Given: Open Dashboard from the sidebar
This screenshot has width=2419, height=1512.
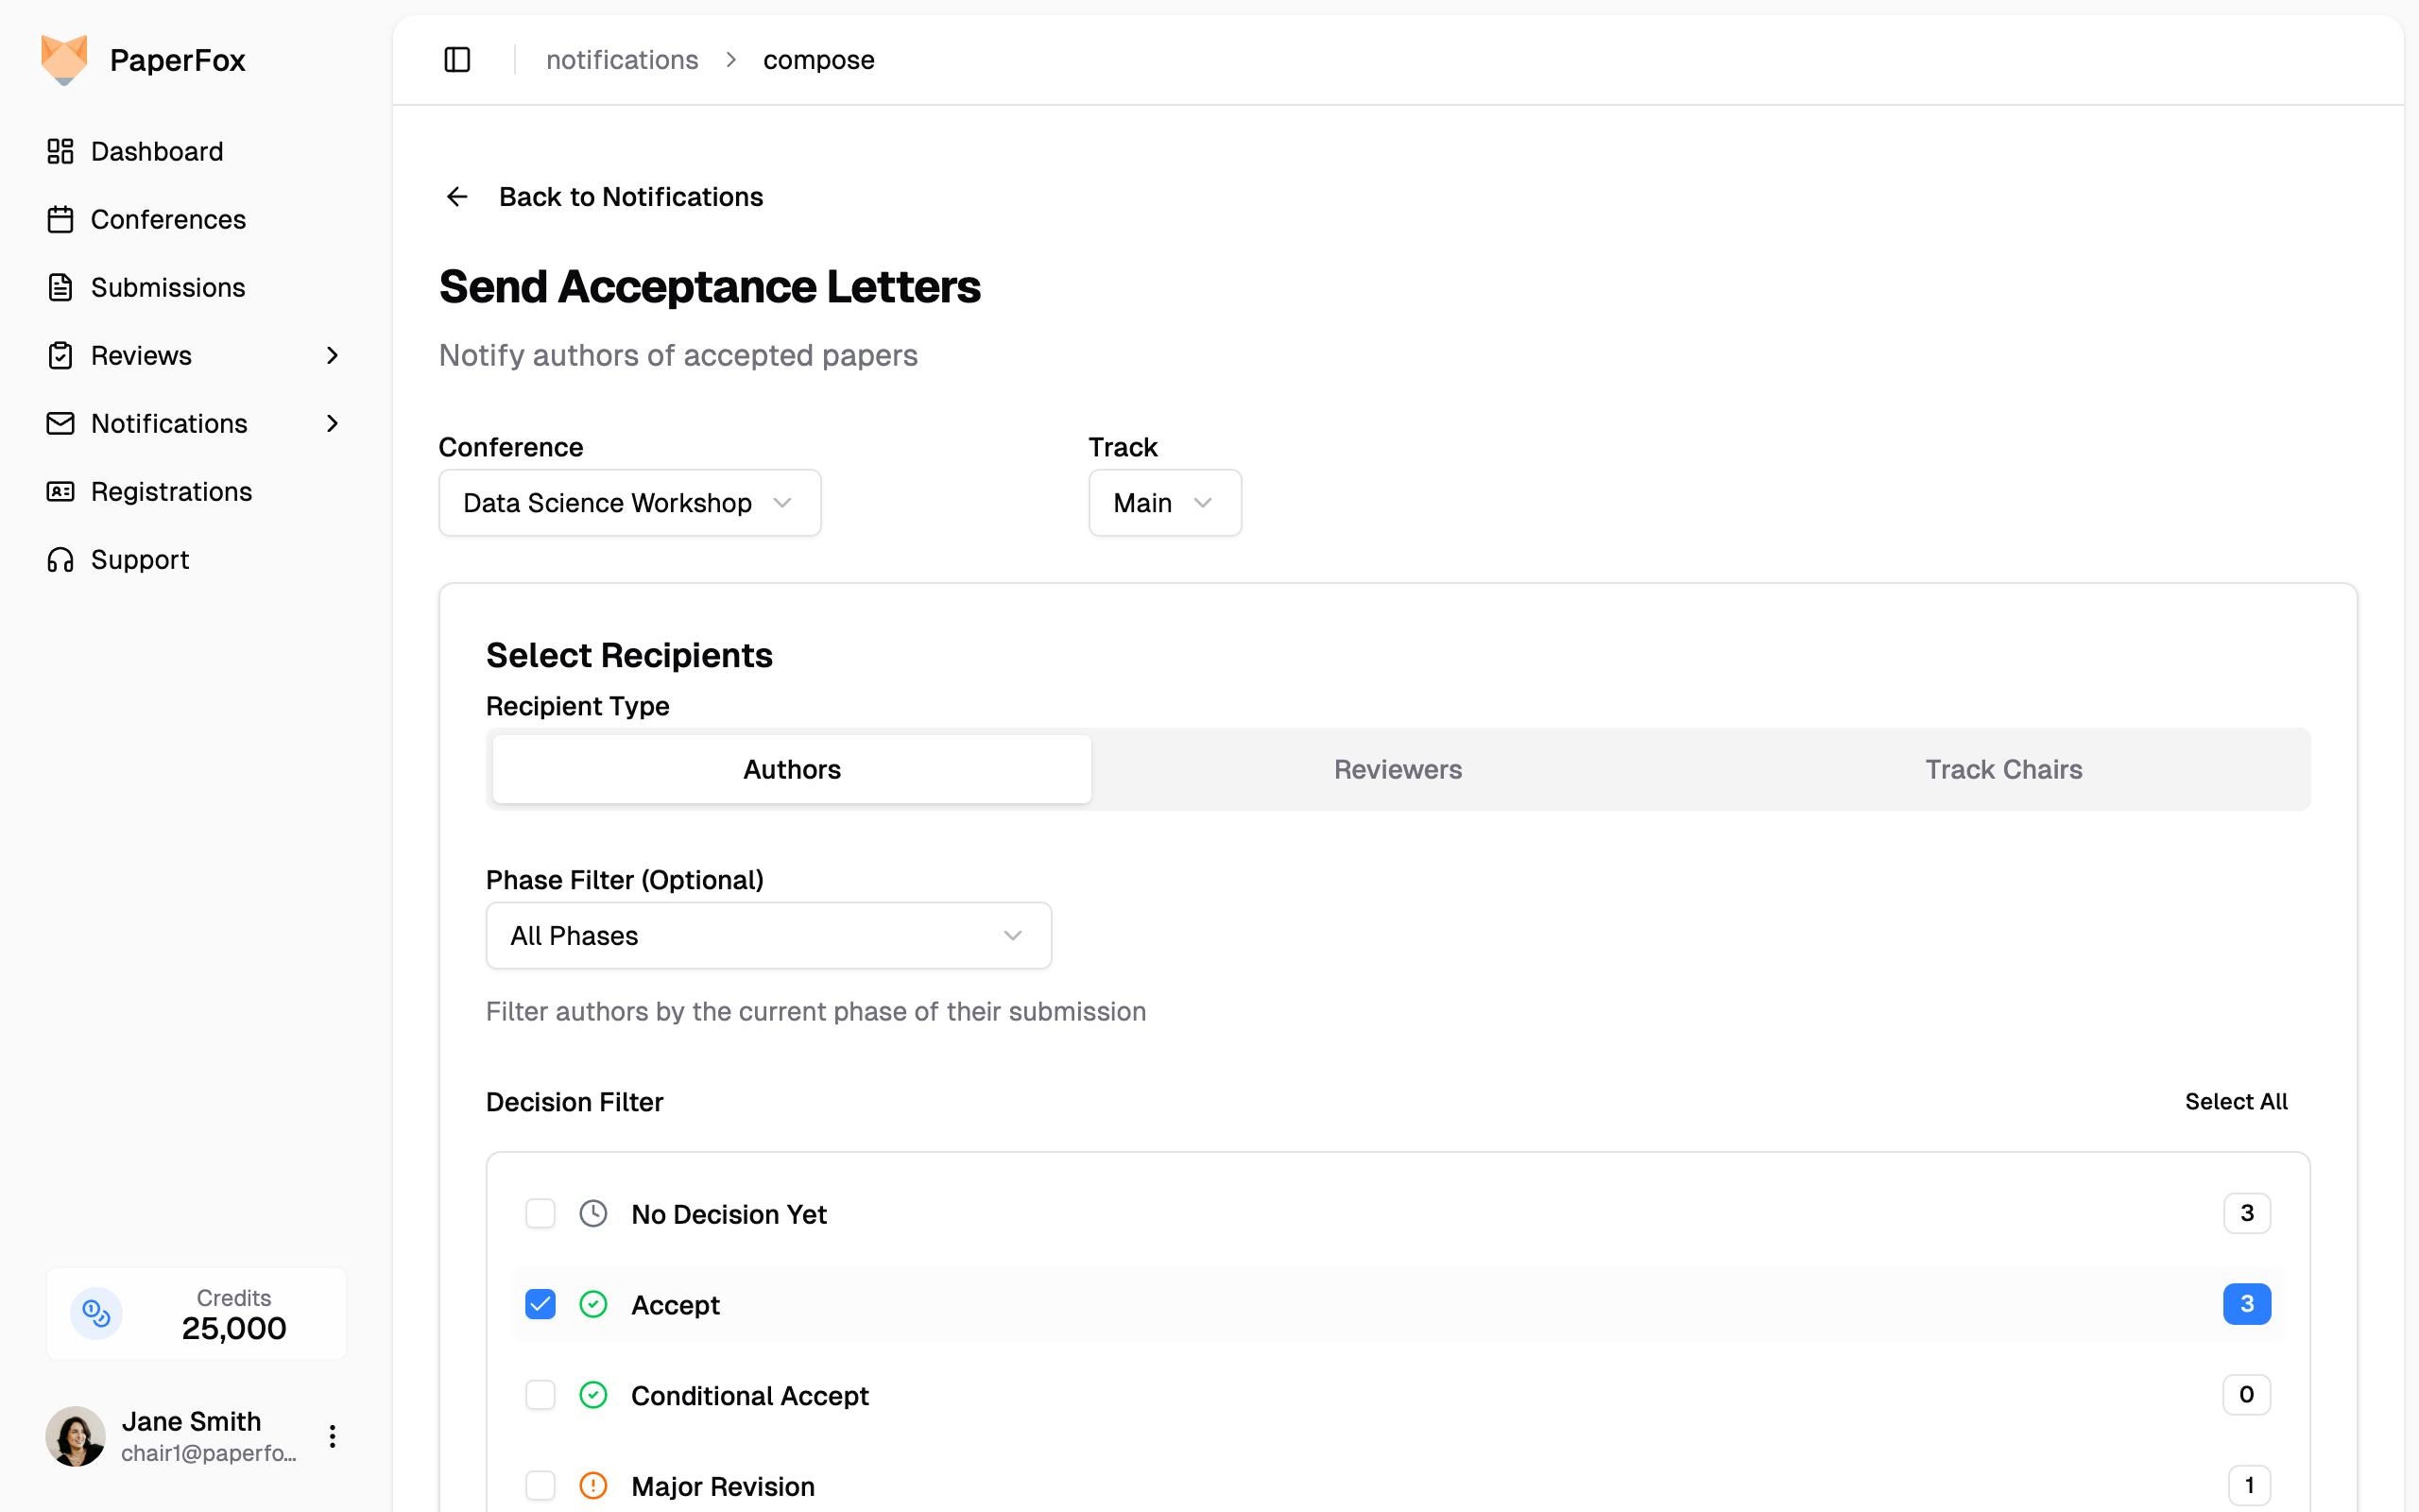Looking at the screenshot, I should coord(157,151).
